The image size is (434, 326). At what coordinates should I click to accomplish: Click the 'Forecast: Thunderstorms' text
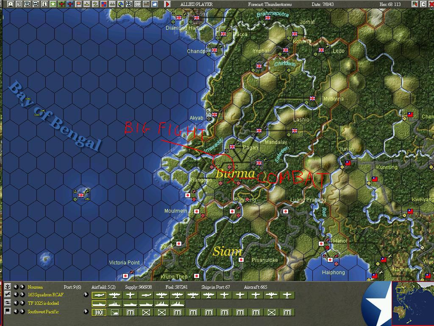(270, 4)
